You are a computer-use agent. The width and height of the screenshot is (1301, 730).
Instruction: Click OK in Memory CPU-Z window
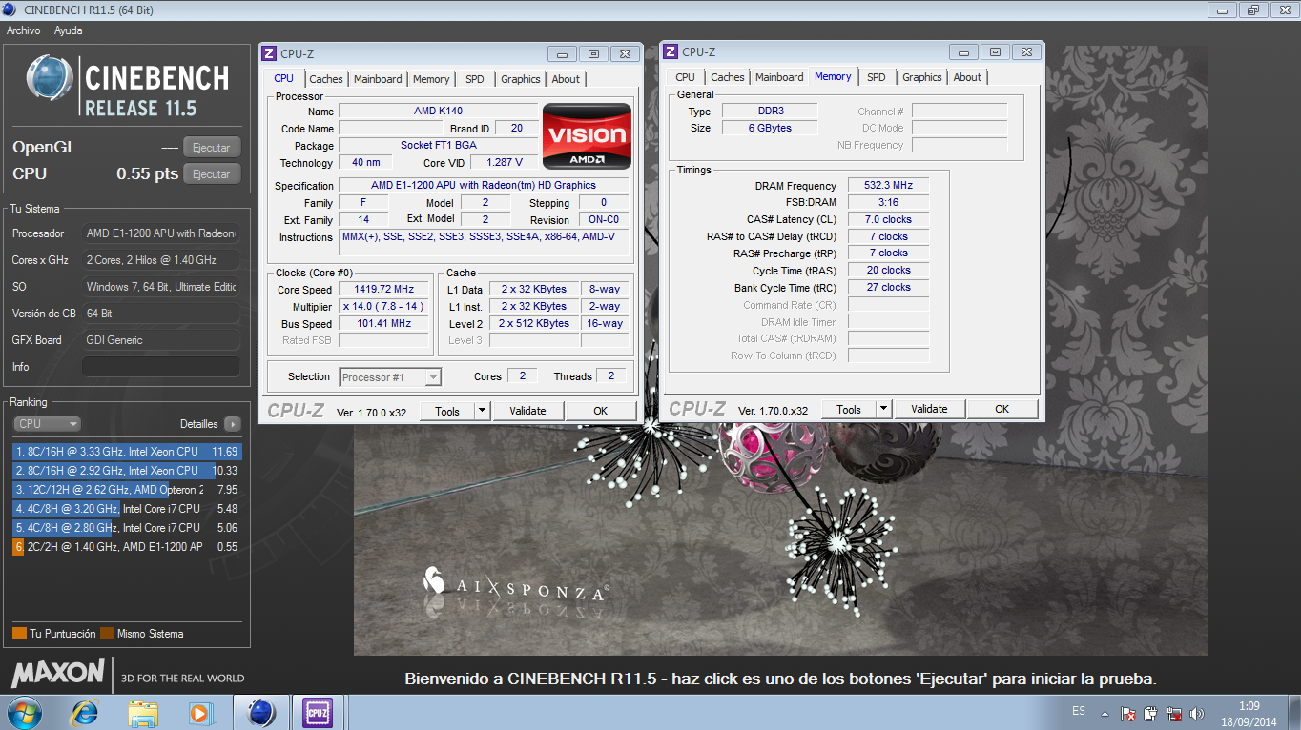(1002, 409)
